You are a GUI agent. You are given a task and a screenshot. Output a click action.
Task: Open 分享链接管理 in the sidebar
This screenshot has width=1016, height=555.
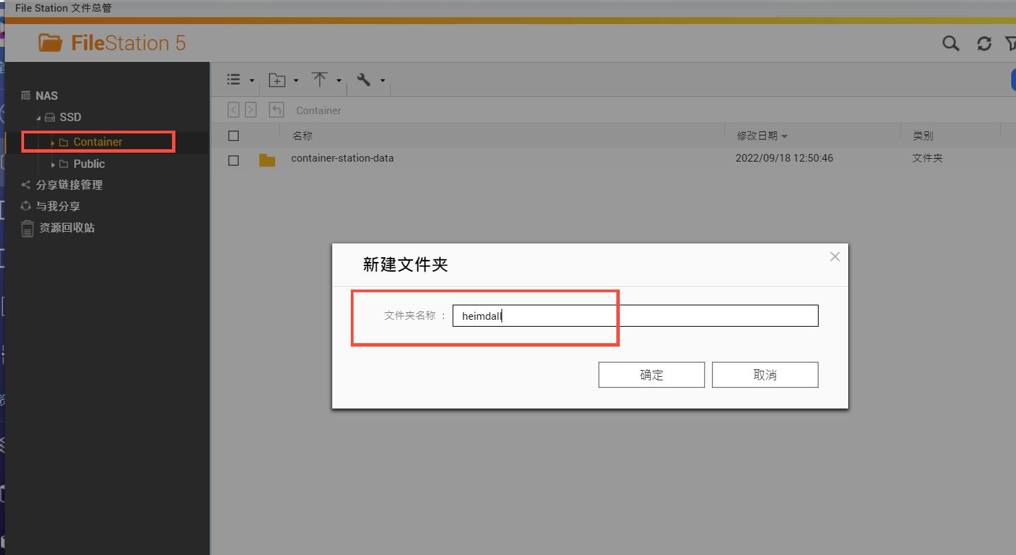coord(69,184)
